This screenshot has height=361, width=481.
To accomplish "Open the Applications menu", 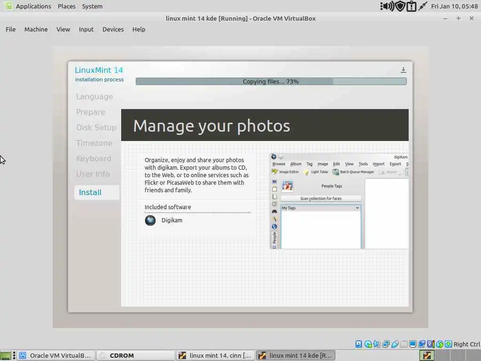I will pos(33,6).
